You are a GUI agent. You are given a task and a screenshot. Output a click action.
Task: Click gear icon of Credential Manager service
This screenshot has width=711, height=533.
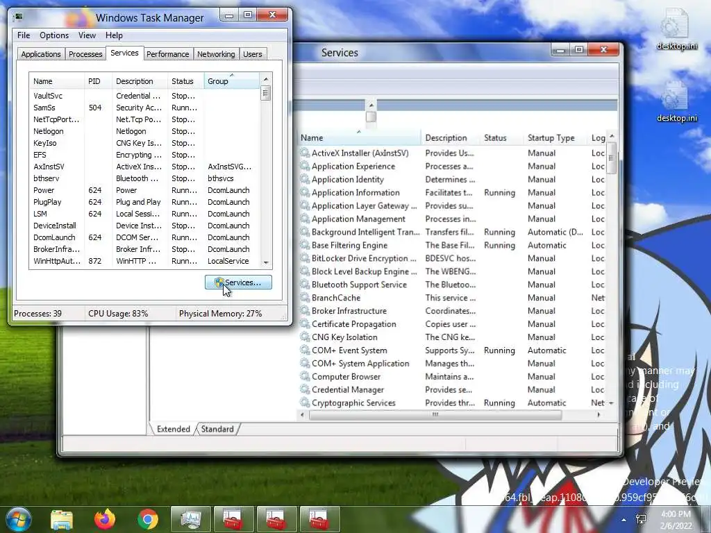[x=305, y=390]
